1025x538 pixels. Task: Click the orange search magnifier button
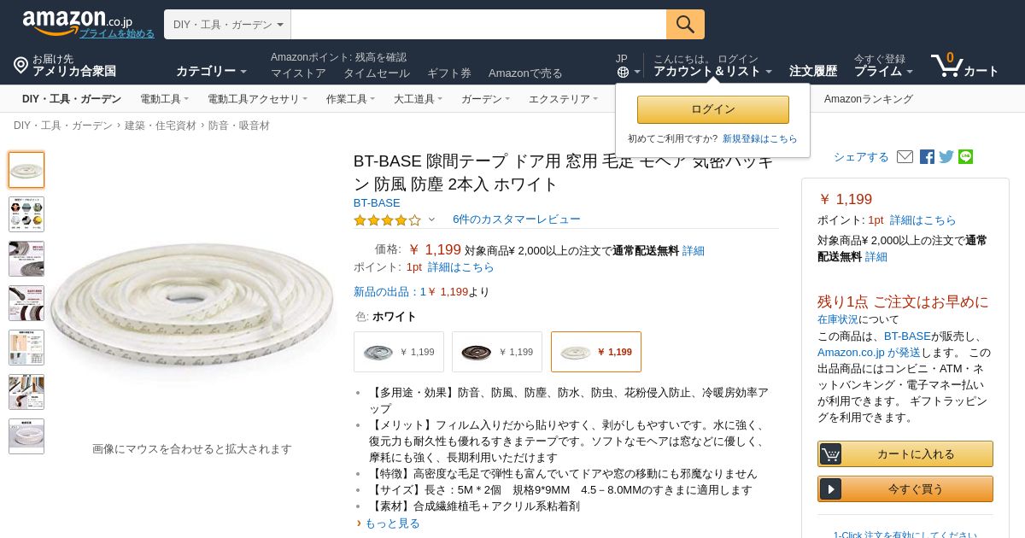click(685, 24)
